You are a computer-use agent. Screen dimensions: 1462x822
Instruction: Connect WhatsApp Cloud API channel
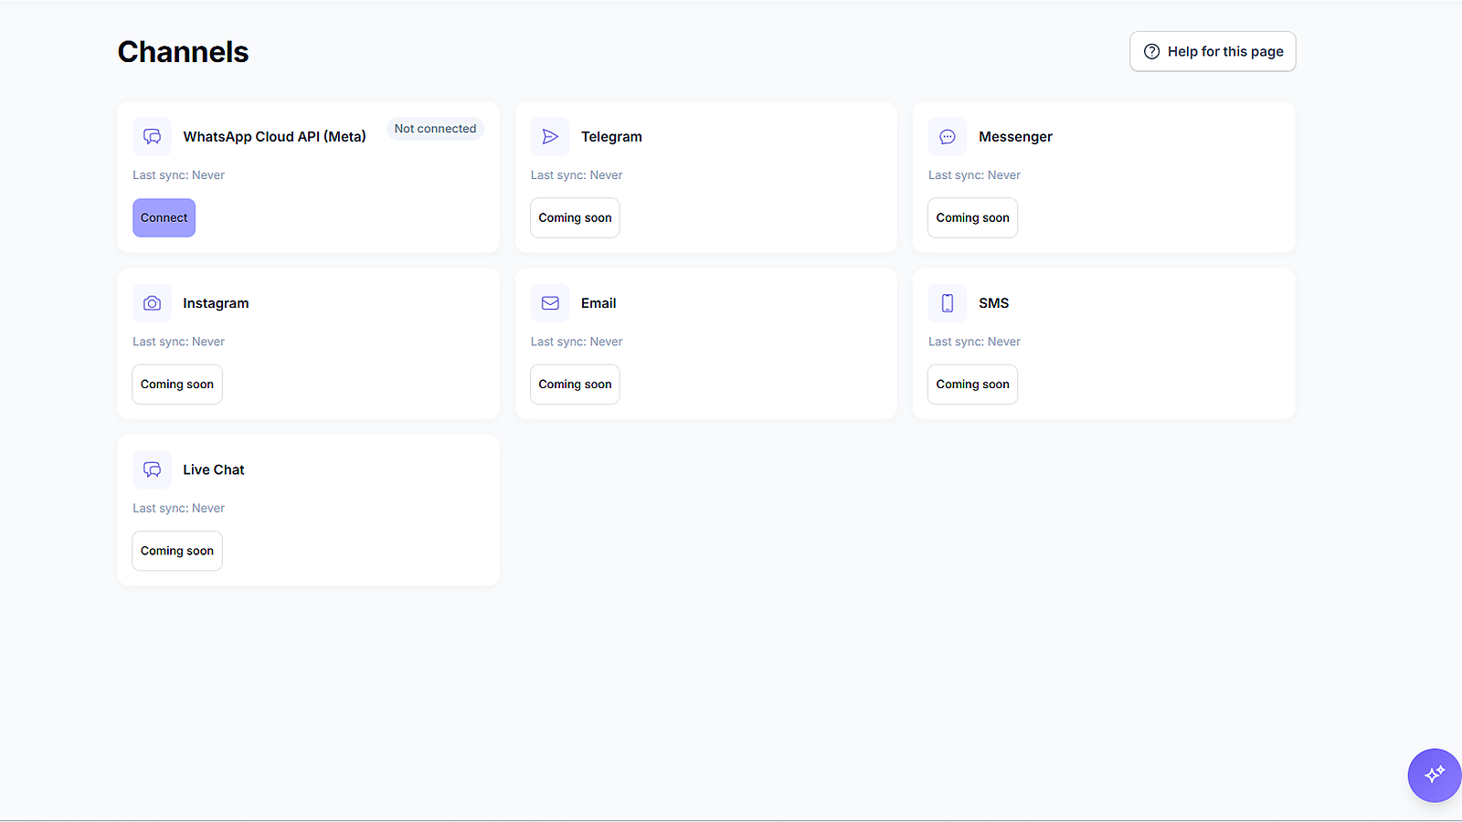click(164, 217)
